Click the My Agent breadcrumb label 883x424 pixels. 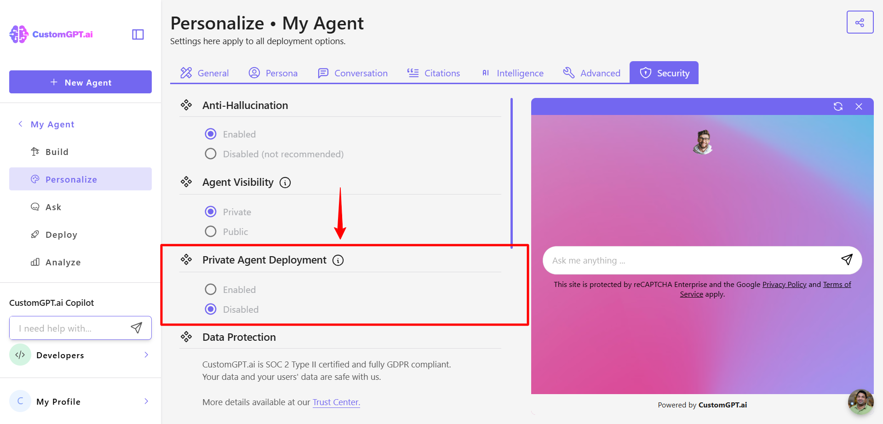click(x=52, y=124)
